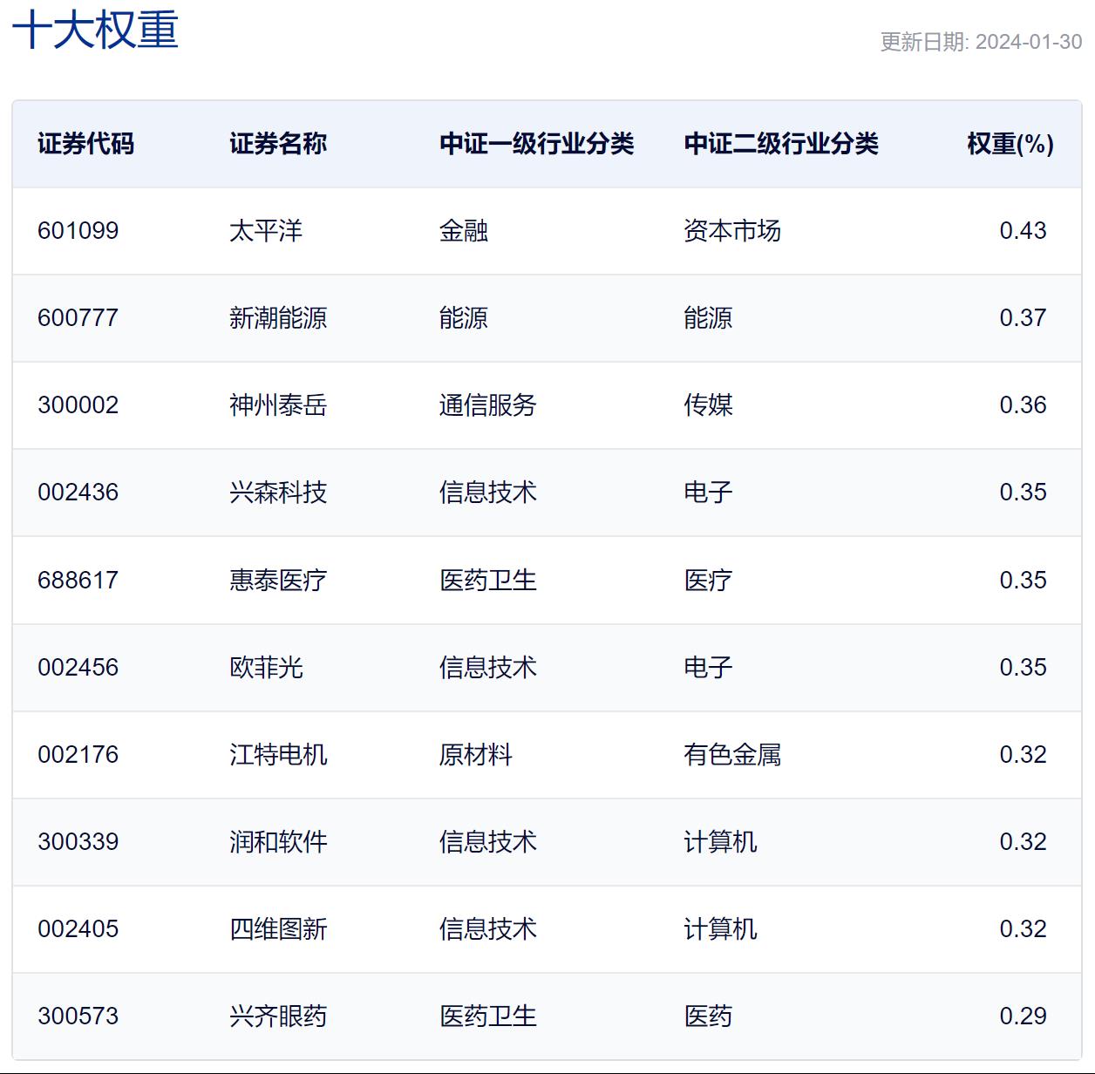Open the 新潮能源 security entry

(277, 318)
